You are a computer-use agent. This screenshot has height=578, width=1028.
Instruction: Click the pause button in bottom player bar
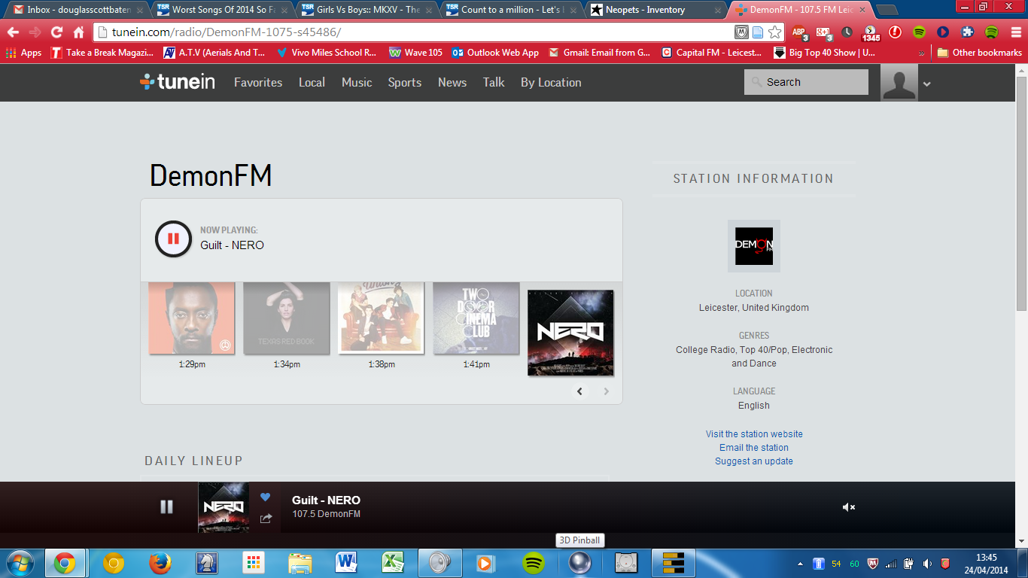pos(167,507)
